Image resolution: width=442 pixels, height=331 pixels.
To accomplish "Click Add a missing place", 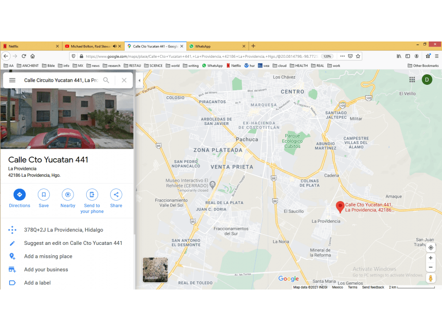I will pyautogui.click(x=48, y=257).
